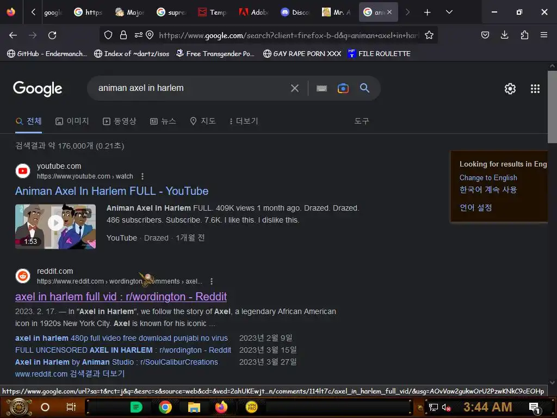This screenshot has height=418, width=557.
Task: List all tabs with the dropdown arrow
Action: (x=449, y=12)
